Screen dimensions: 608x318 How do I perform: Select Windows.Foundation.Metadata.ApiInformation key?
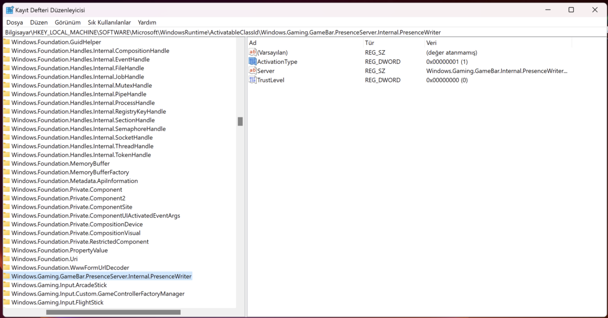[74, 181]
